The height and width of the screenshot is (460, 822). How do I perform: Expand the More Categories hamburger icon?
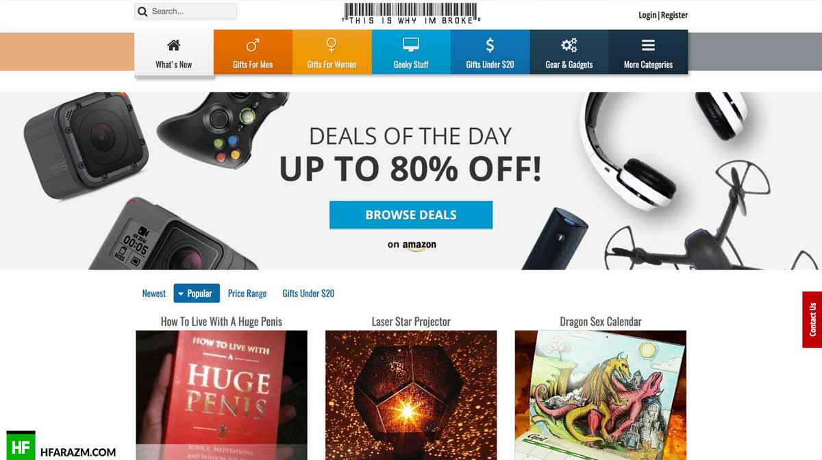click(648, 45)
